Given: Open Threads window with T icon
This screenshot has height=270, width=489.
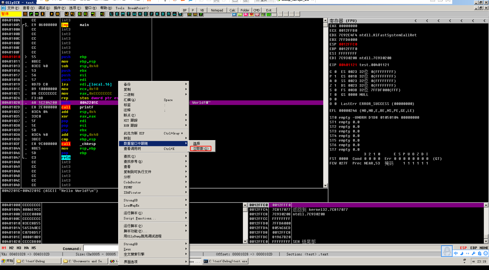Looking at the screenshot, I should pos(129,14).
